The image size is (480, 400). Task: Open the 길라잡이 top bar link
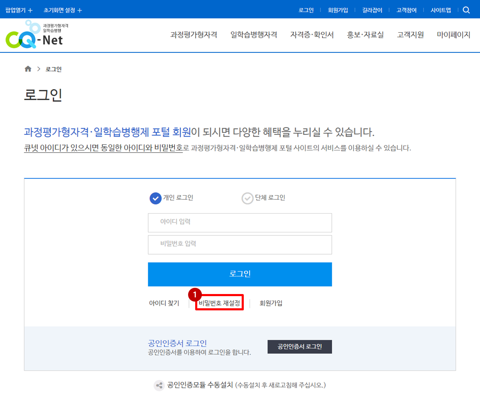tap(372, 10)
